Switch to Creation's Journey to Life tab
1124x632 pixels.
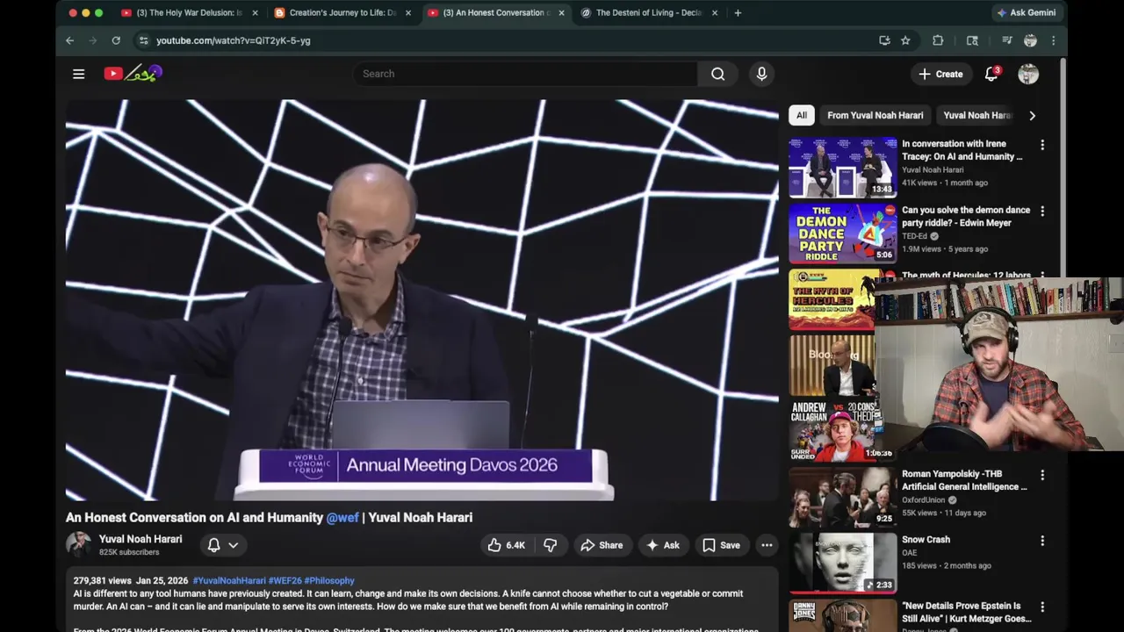pyautogui.click(x=342, y=12)
